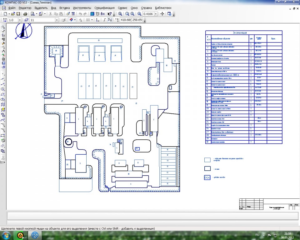This screenshot has width=300, height=240.
Task: Expand the zoom scale 0.4166 dropdown
Action: tap(156, 14)
